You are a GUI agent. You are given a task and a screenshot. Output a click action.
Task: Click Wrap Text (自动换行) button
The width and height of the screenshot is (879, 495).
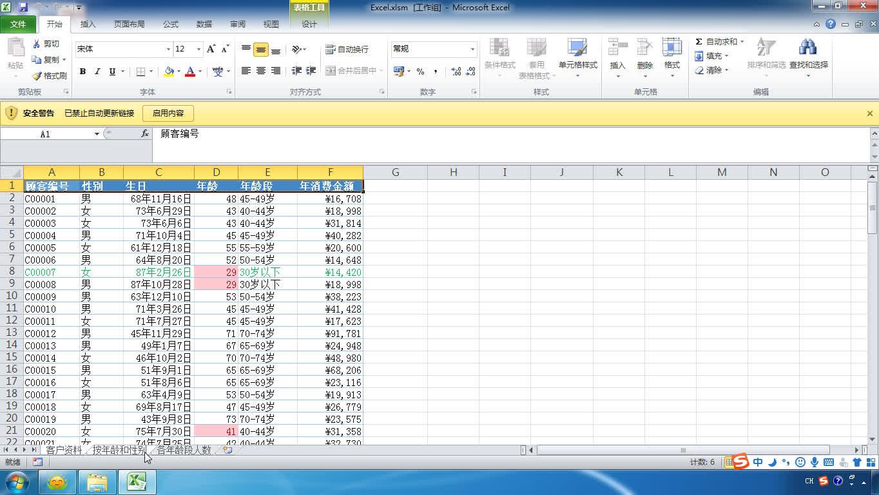347,49
